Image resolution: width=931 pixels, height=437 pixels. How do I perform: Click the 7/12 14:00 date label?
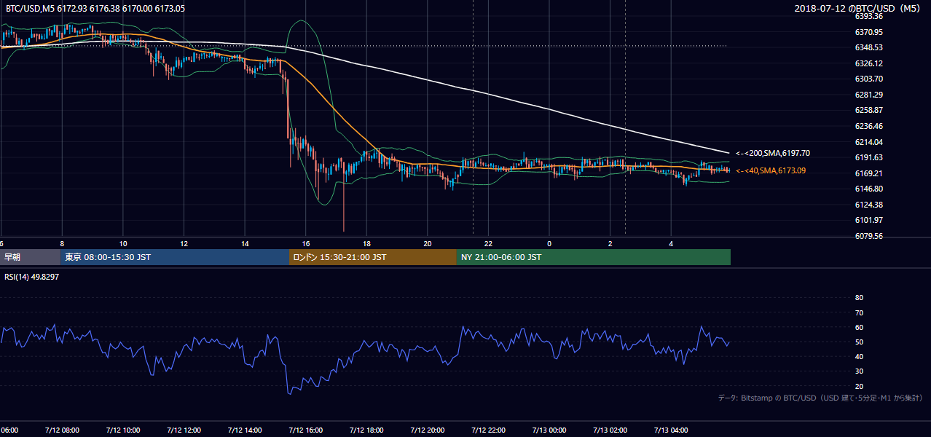[x=244, y=430]
